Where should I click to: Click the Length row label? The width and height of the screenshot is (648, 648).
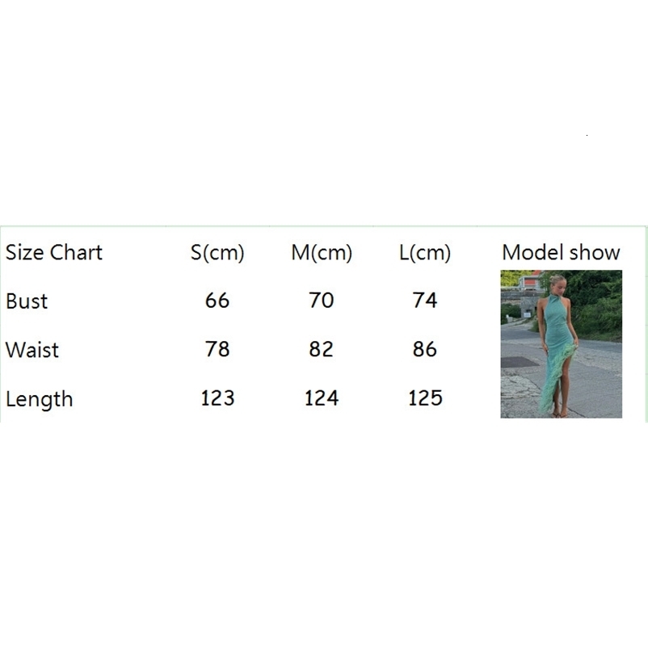click(39, 399)
